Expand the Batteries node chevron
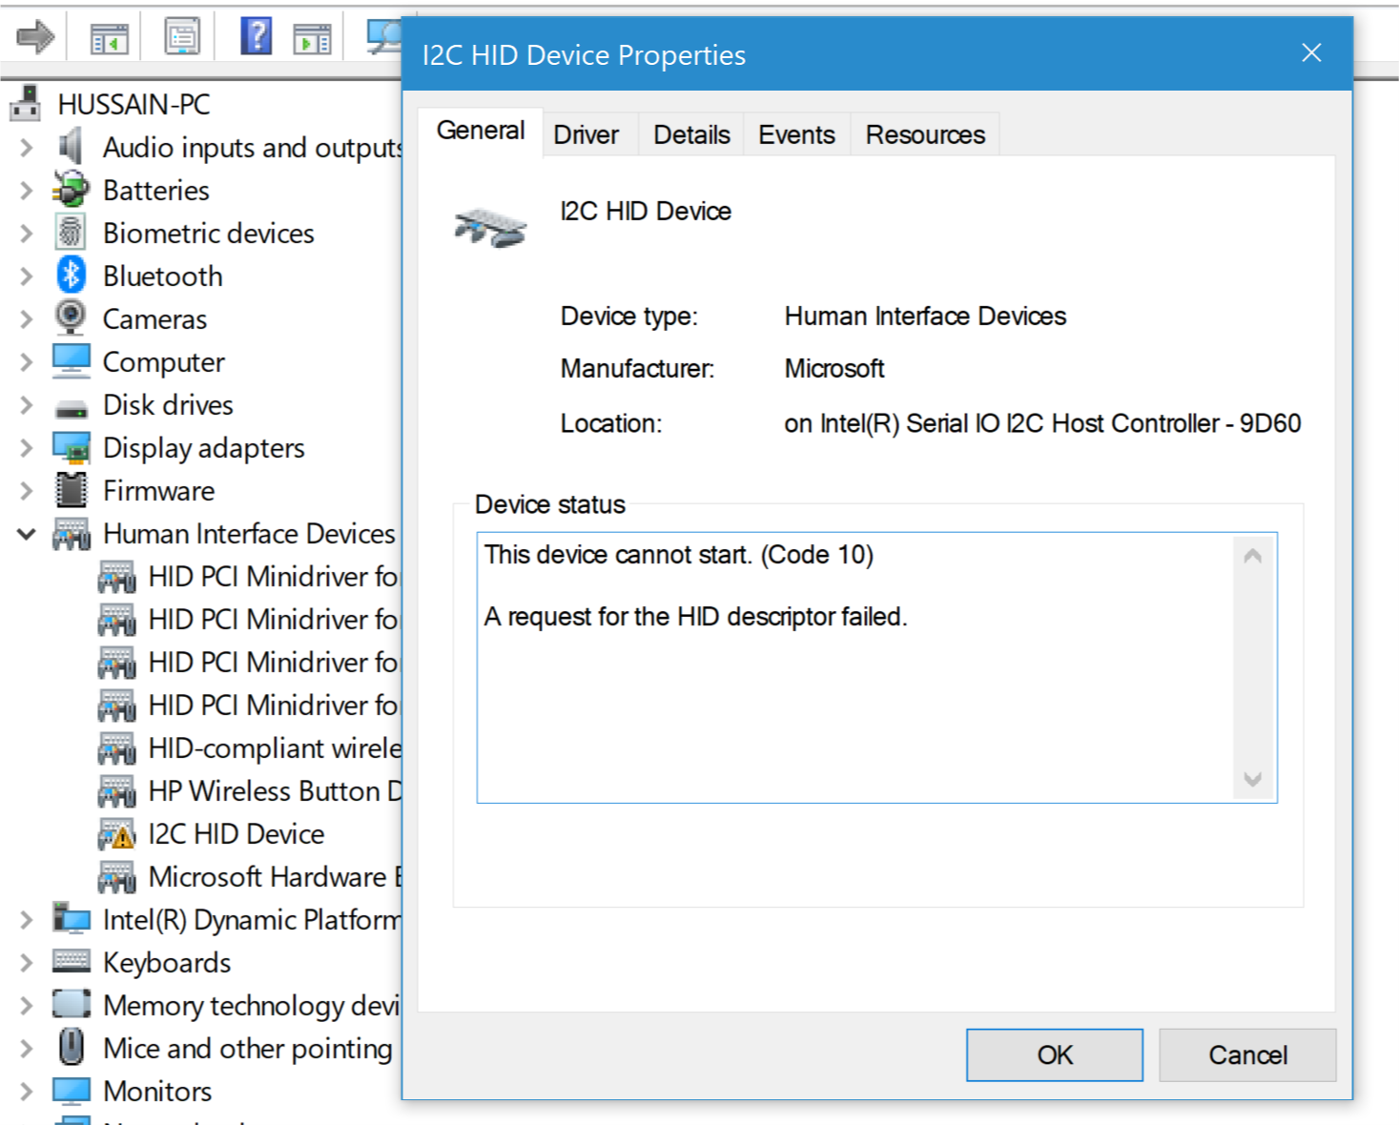The image size is (1399, 1125). point(27,191)
